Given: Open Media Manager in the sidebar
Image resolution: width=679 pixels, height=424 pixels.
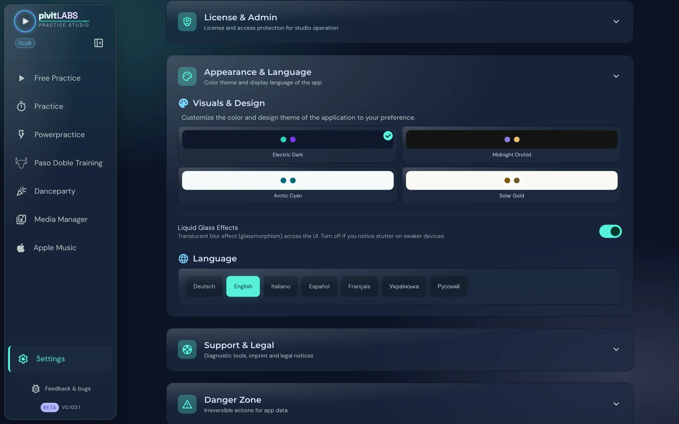Looking at the screenshot, I should coord(60,219).
